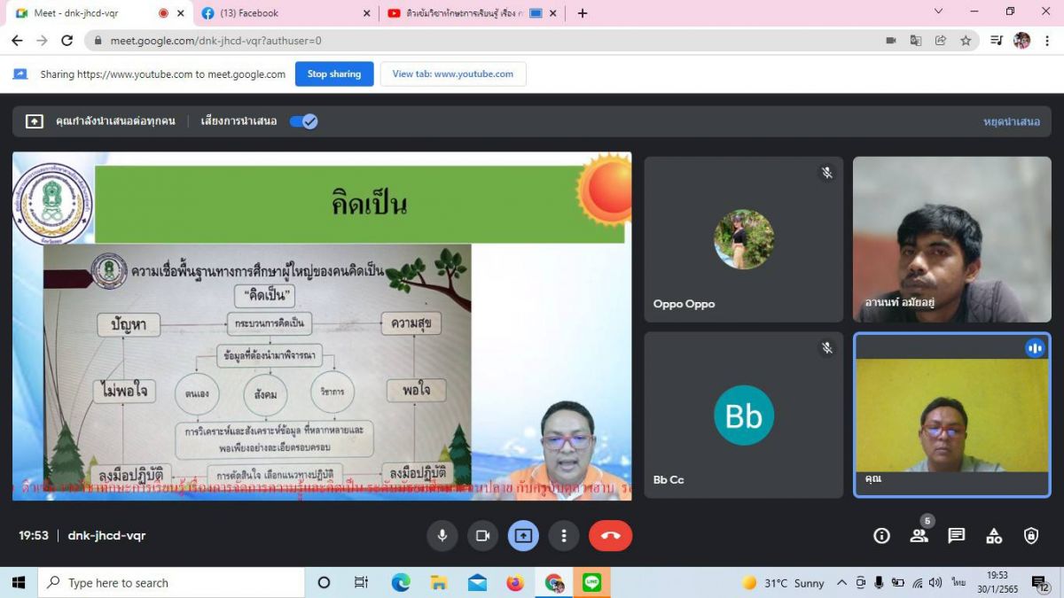Show hidden system tray icons
Image resolution: width=1064 pixels, height=598 pixels.
click(x=841, y=583)
